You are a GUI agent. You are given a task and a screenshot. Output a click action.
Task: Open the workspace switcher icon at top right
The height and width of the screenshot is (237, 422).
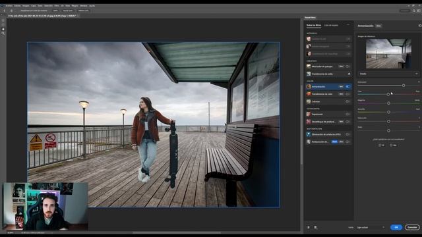(419, 11)
